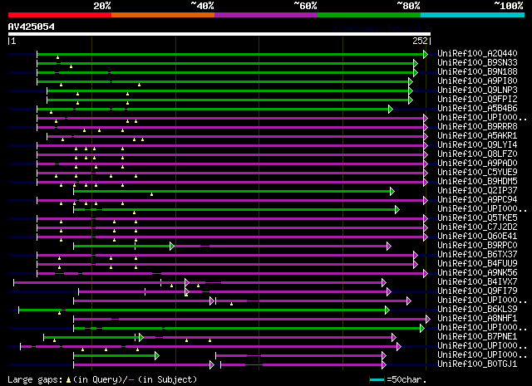This screenshot has height=386, width=532.
Task: Click the ~100% legend label
Action: pyautogui.click(x=509, y=6)
